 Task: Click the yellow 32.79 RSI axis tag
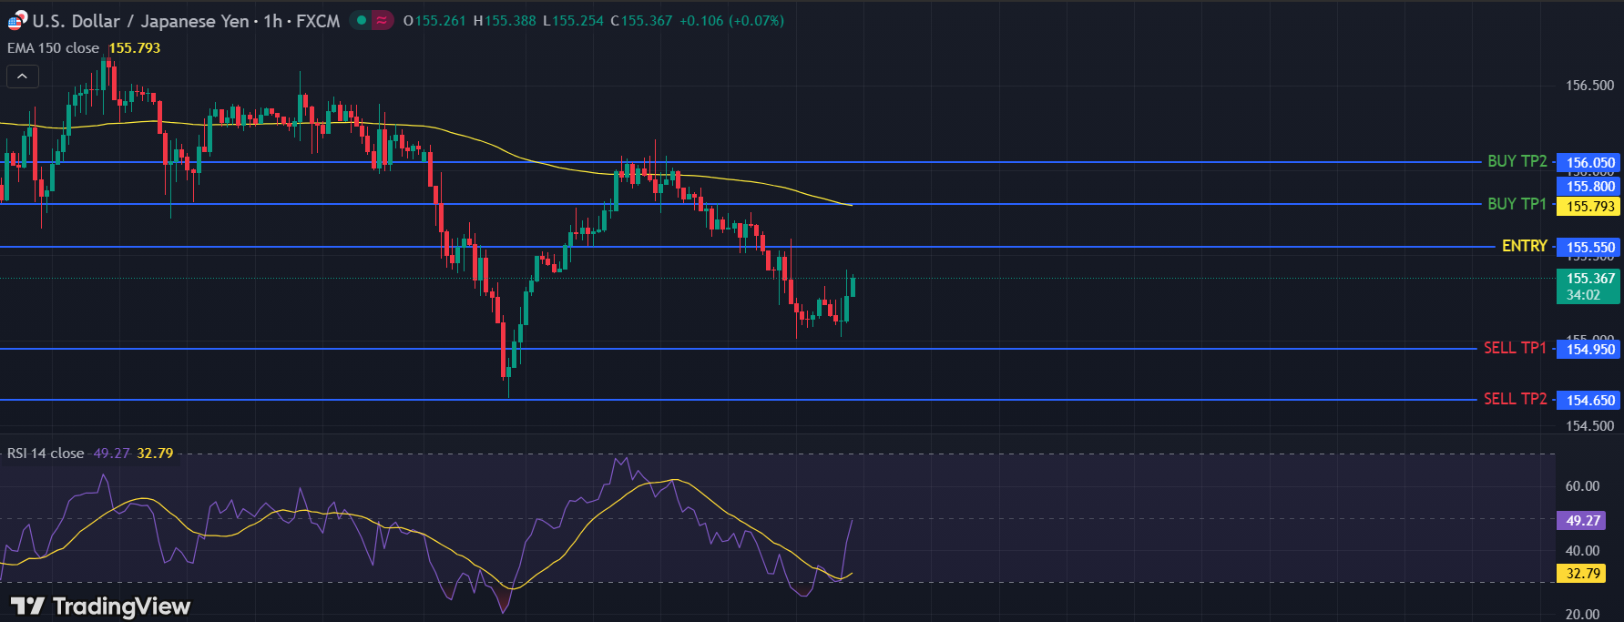click(1583, 574)
